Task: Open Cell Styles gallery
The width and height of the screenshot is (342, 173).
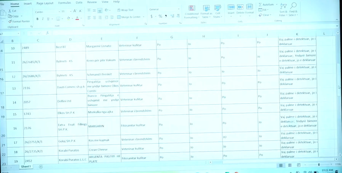Action: [218, 11]
